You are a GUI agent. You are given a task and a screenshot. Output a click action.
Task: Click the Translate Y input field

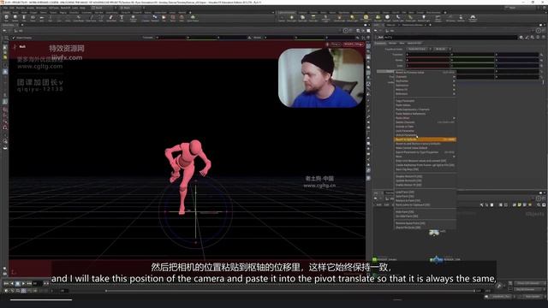pyautogui.click(x=473, y=55)
